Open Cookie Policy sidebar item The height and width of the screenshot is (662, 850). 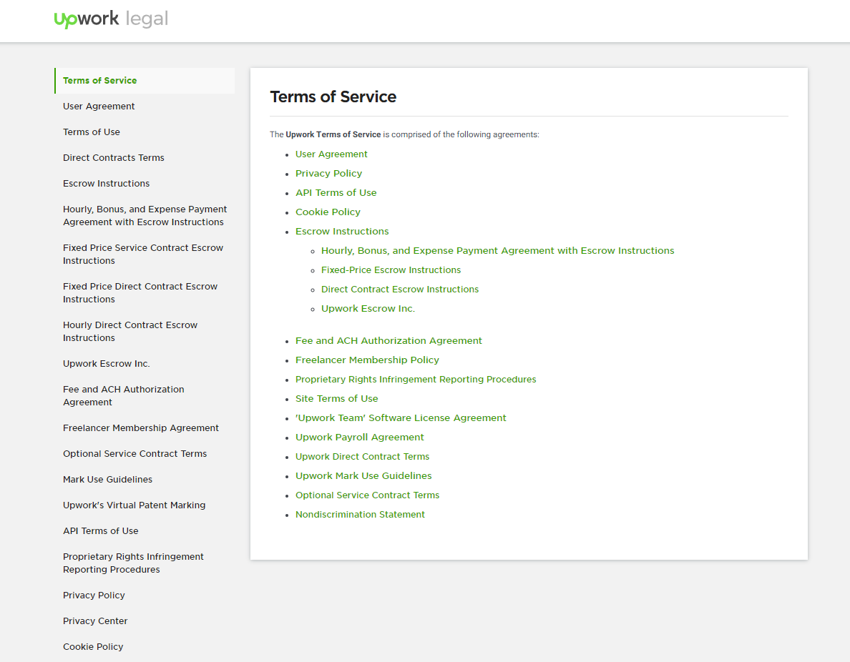[x=93, y=647]
